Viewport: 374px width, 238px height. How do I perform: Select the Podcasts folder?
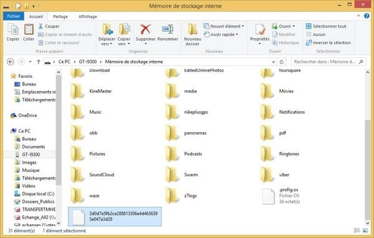point(184,154)
